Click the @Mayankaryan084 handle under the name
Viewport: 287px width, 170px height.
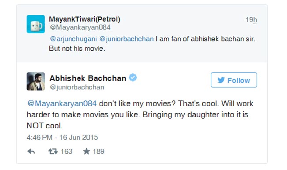point(80,27)
